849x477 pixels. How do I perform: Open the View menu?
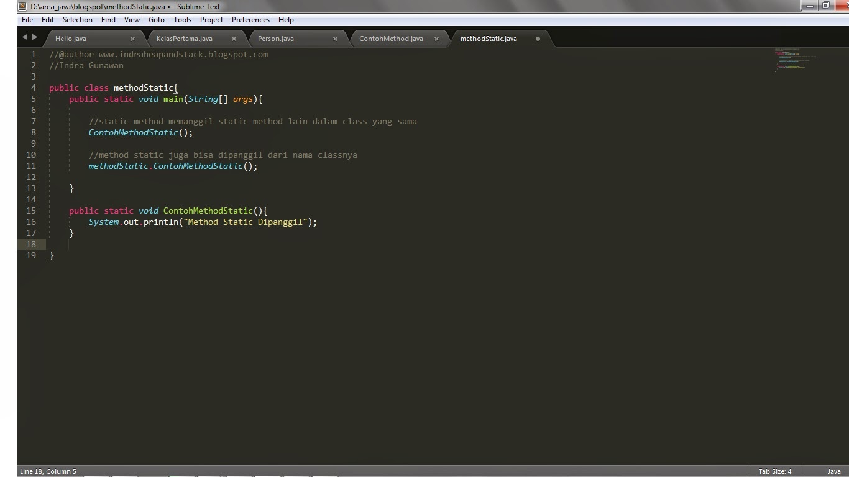click(132, 20)
